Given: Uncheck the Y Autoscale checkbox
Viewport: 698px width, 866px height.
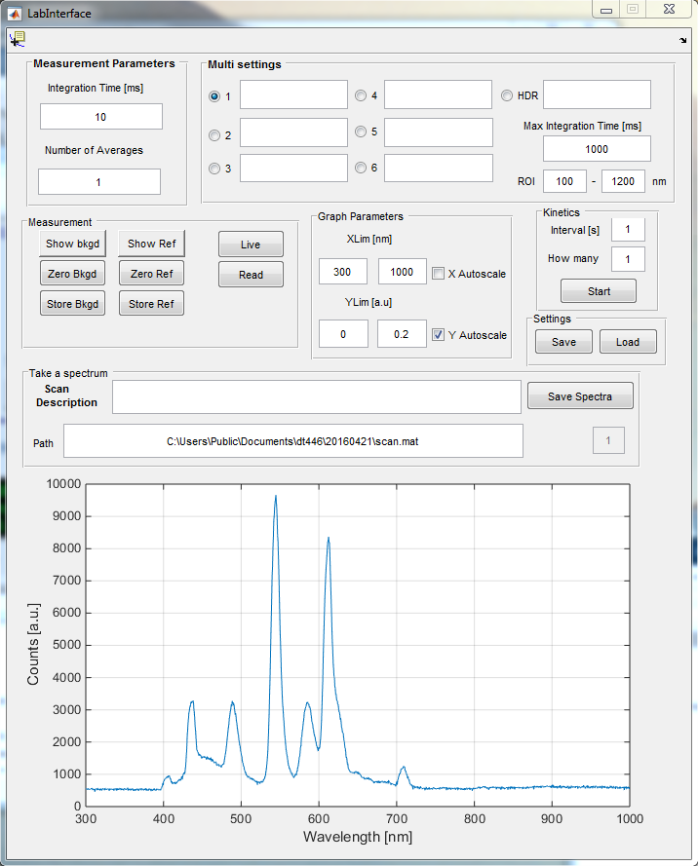Looking at the screenshot, I should click(439, 334).
